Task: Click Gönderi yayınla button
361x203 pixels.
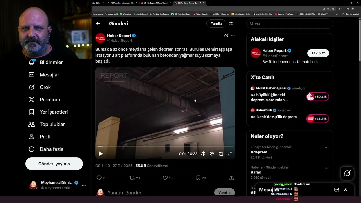Action: (54, 164)
